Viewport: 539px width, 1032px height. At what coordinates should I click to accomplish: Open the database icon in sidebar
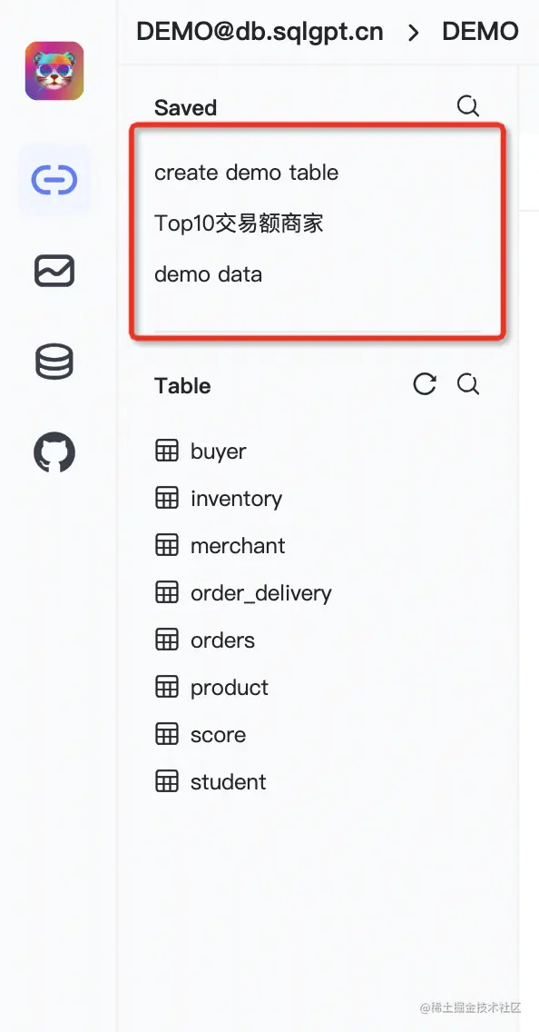click(x=54, y=362)
